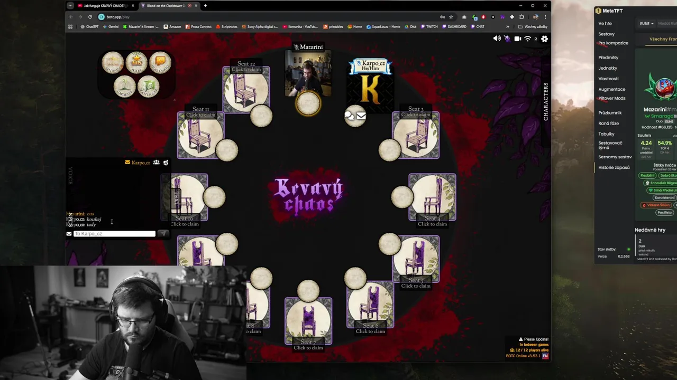Select the Sentinel fabled token
Image resolution: width=677 pixels, height=380 pixels.
click(x=113, y=63)
